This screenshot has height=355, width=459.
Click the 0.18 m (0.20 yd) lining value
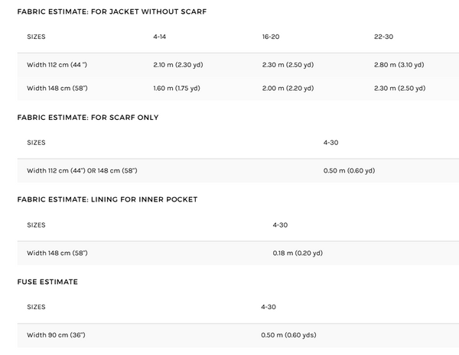tap(298, 253)
